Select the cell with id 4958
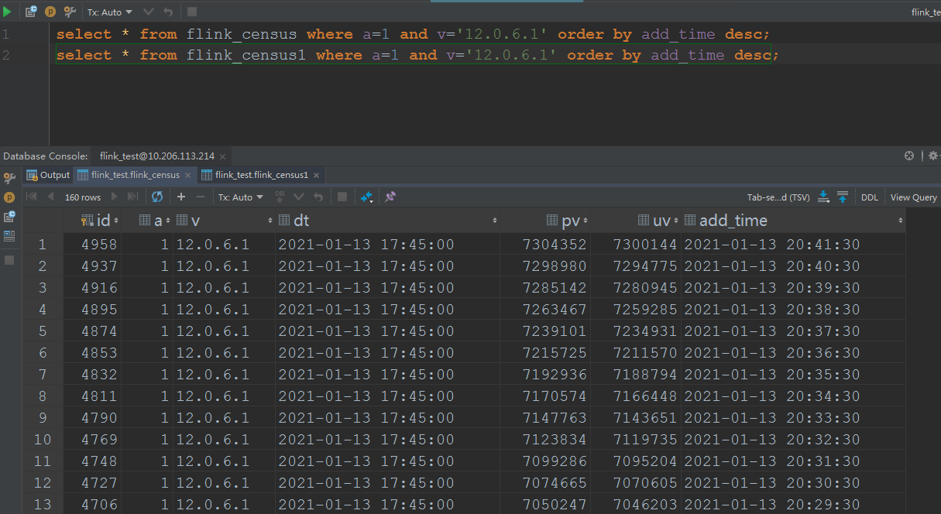The image size is (941, 514). (98, 245)
